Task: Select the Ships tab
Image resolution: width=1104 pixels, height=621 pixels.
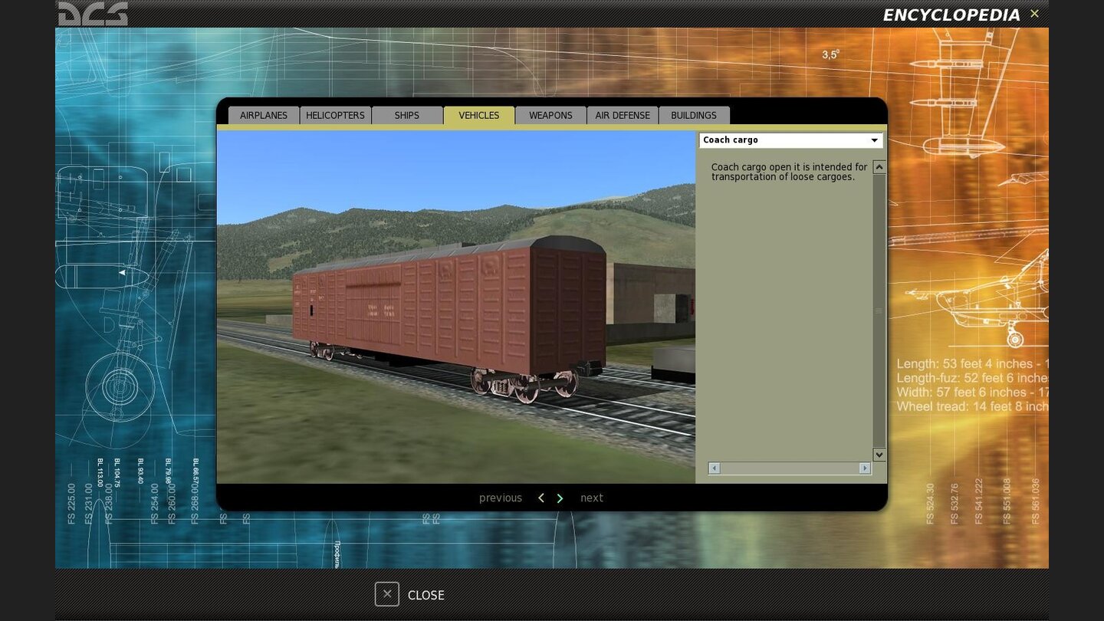Action: [x=407, y=115]
